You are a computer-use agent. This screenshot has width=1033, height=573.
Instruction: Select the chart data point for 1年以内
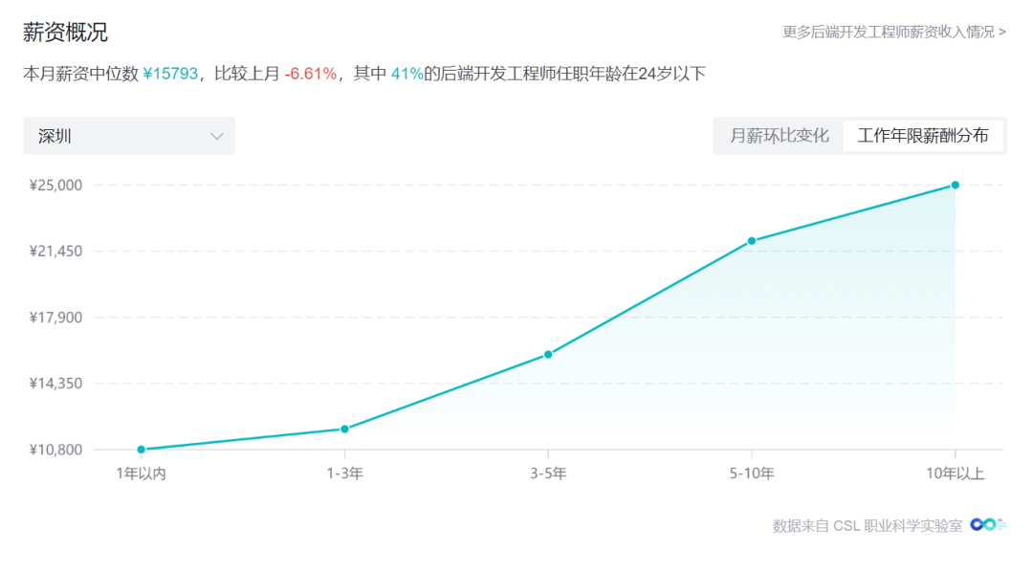[142, 450]
